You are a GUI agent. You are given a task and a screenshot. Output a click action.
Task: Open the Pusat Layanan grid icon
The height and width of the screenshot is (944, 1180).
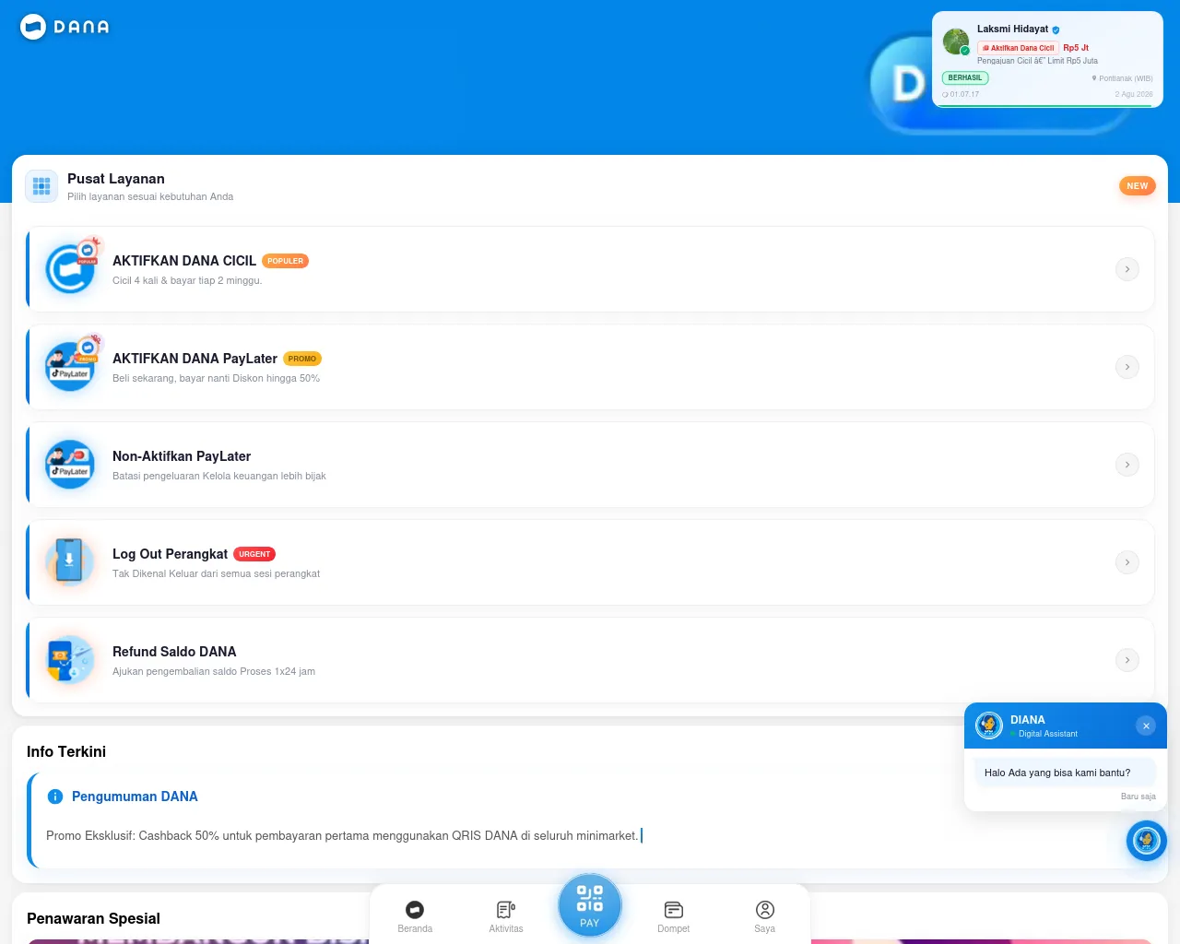tap(41, 186)
